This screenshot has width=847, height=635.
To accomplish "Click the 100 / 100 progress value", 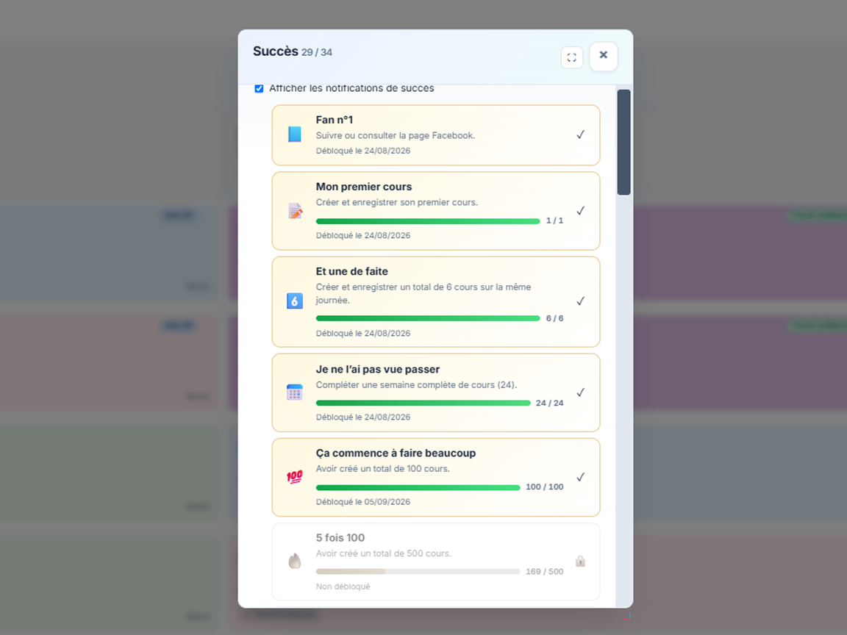I will [x=545, y=487].
